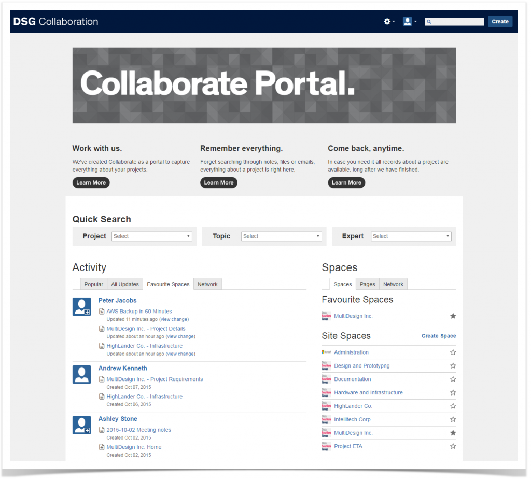Screen dimensions: 531x480
Task: Open the user profile icon menu
Action: coord(407,21)
